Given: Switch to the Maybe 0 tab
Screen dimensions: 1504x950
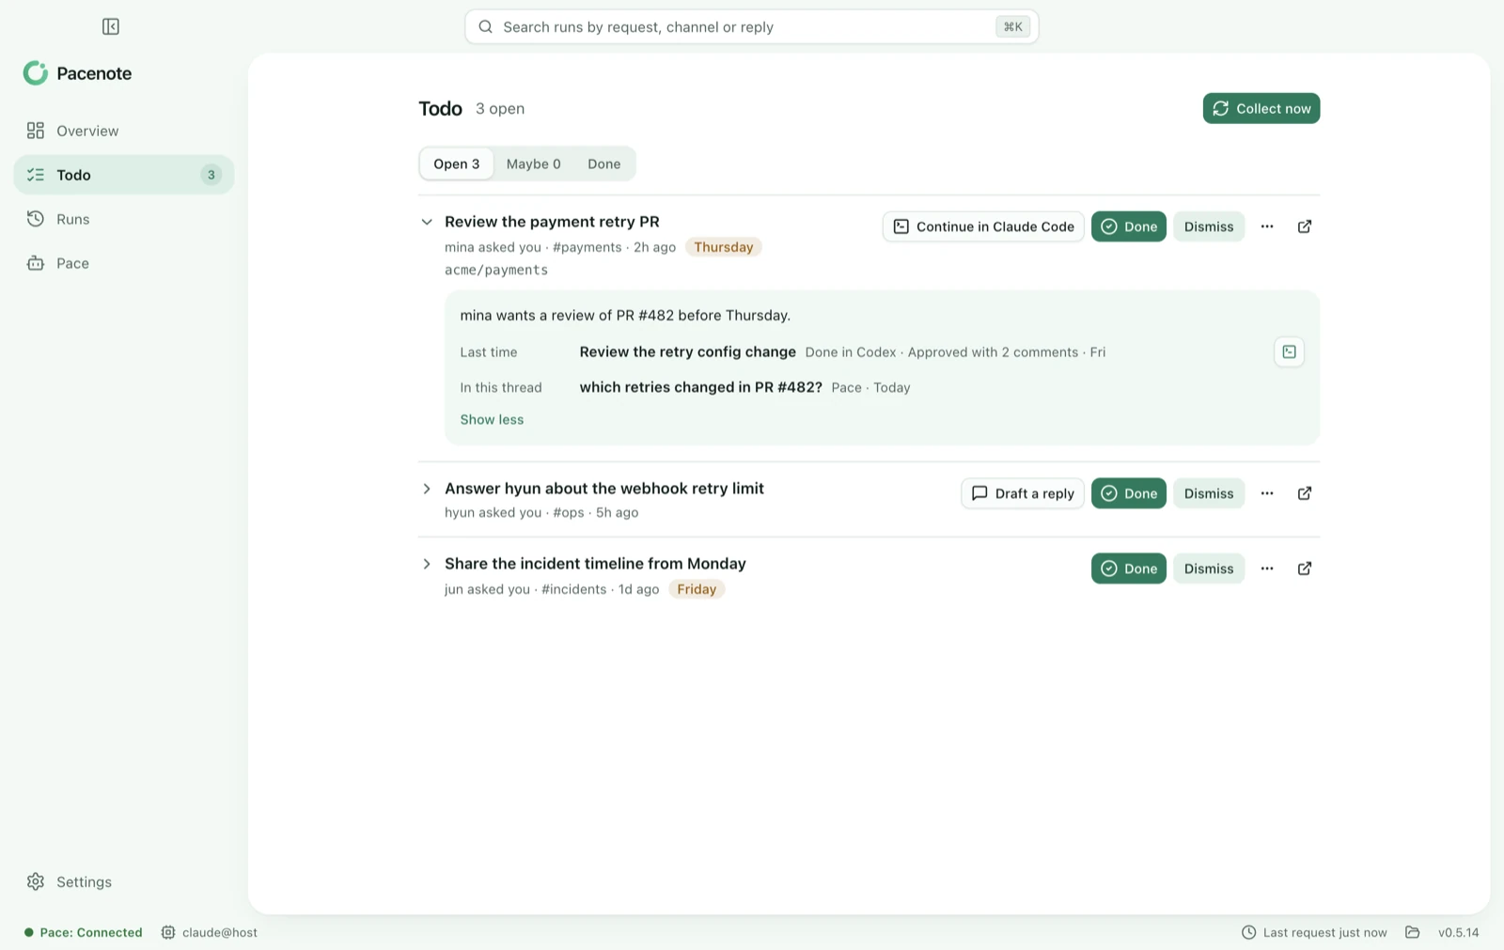Looking at the screenshot, I should [533, 164].
